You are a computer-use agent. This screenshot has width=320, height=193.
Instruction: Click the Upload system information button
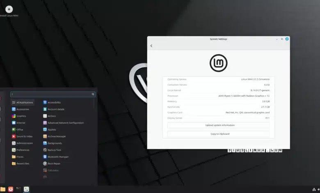click(219, 125)
